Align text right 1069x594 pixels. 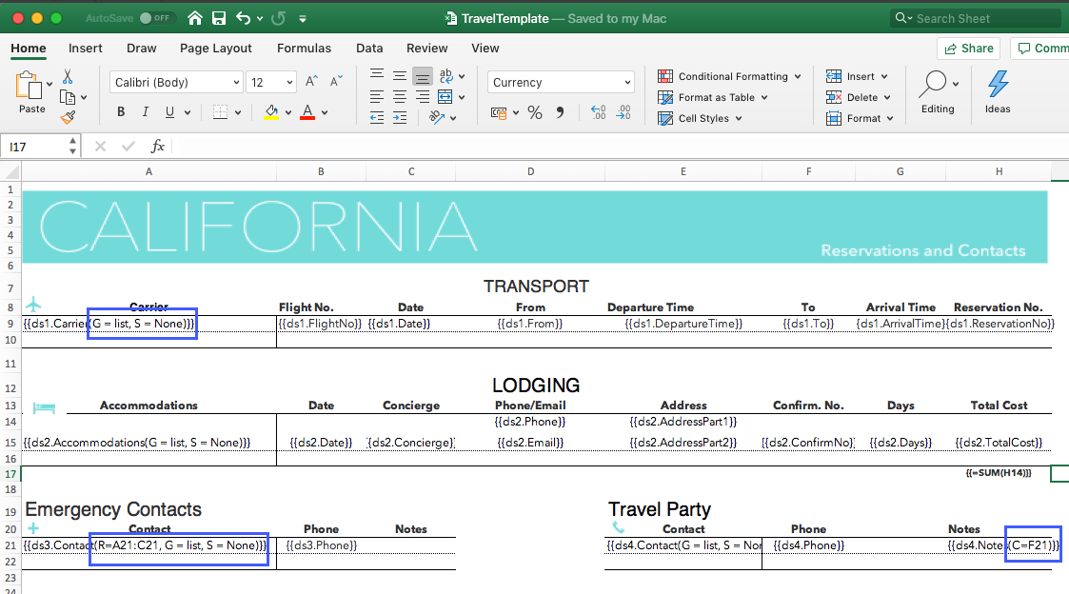423,97
